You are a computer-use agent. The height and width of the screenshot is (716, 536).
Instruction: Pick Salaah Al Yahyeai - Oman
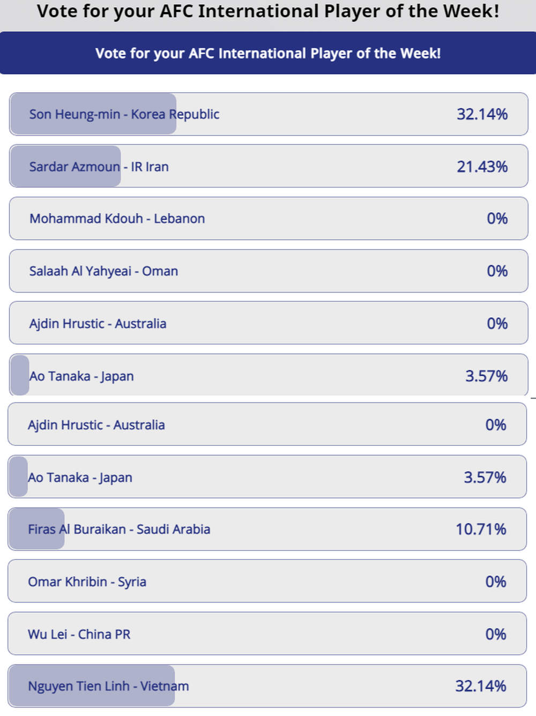click(269, 271)
